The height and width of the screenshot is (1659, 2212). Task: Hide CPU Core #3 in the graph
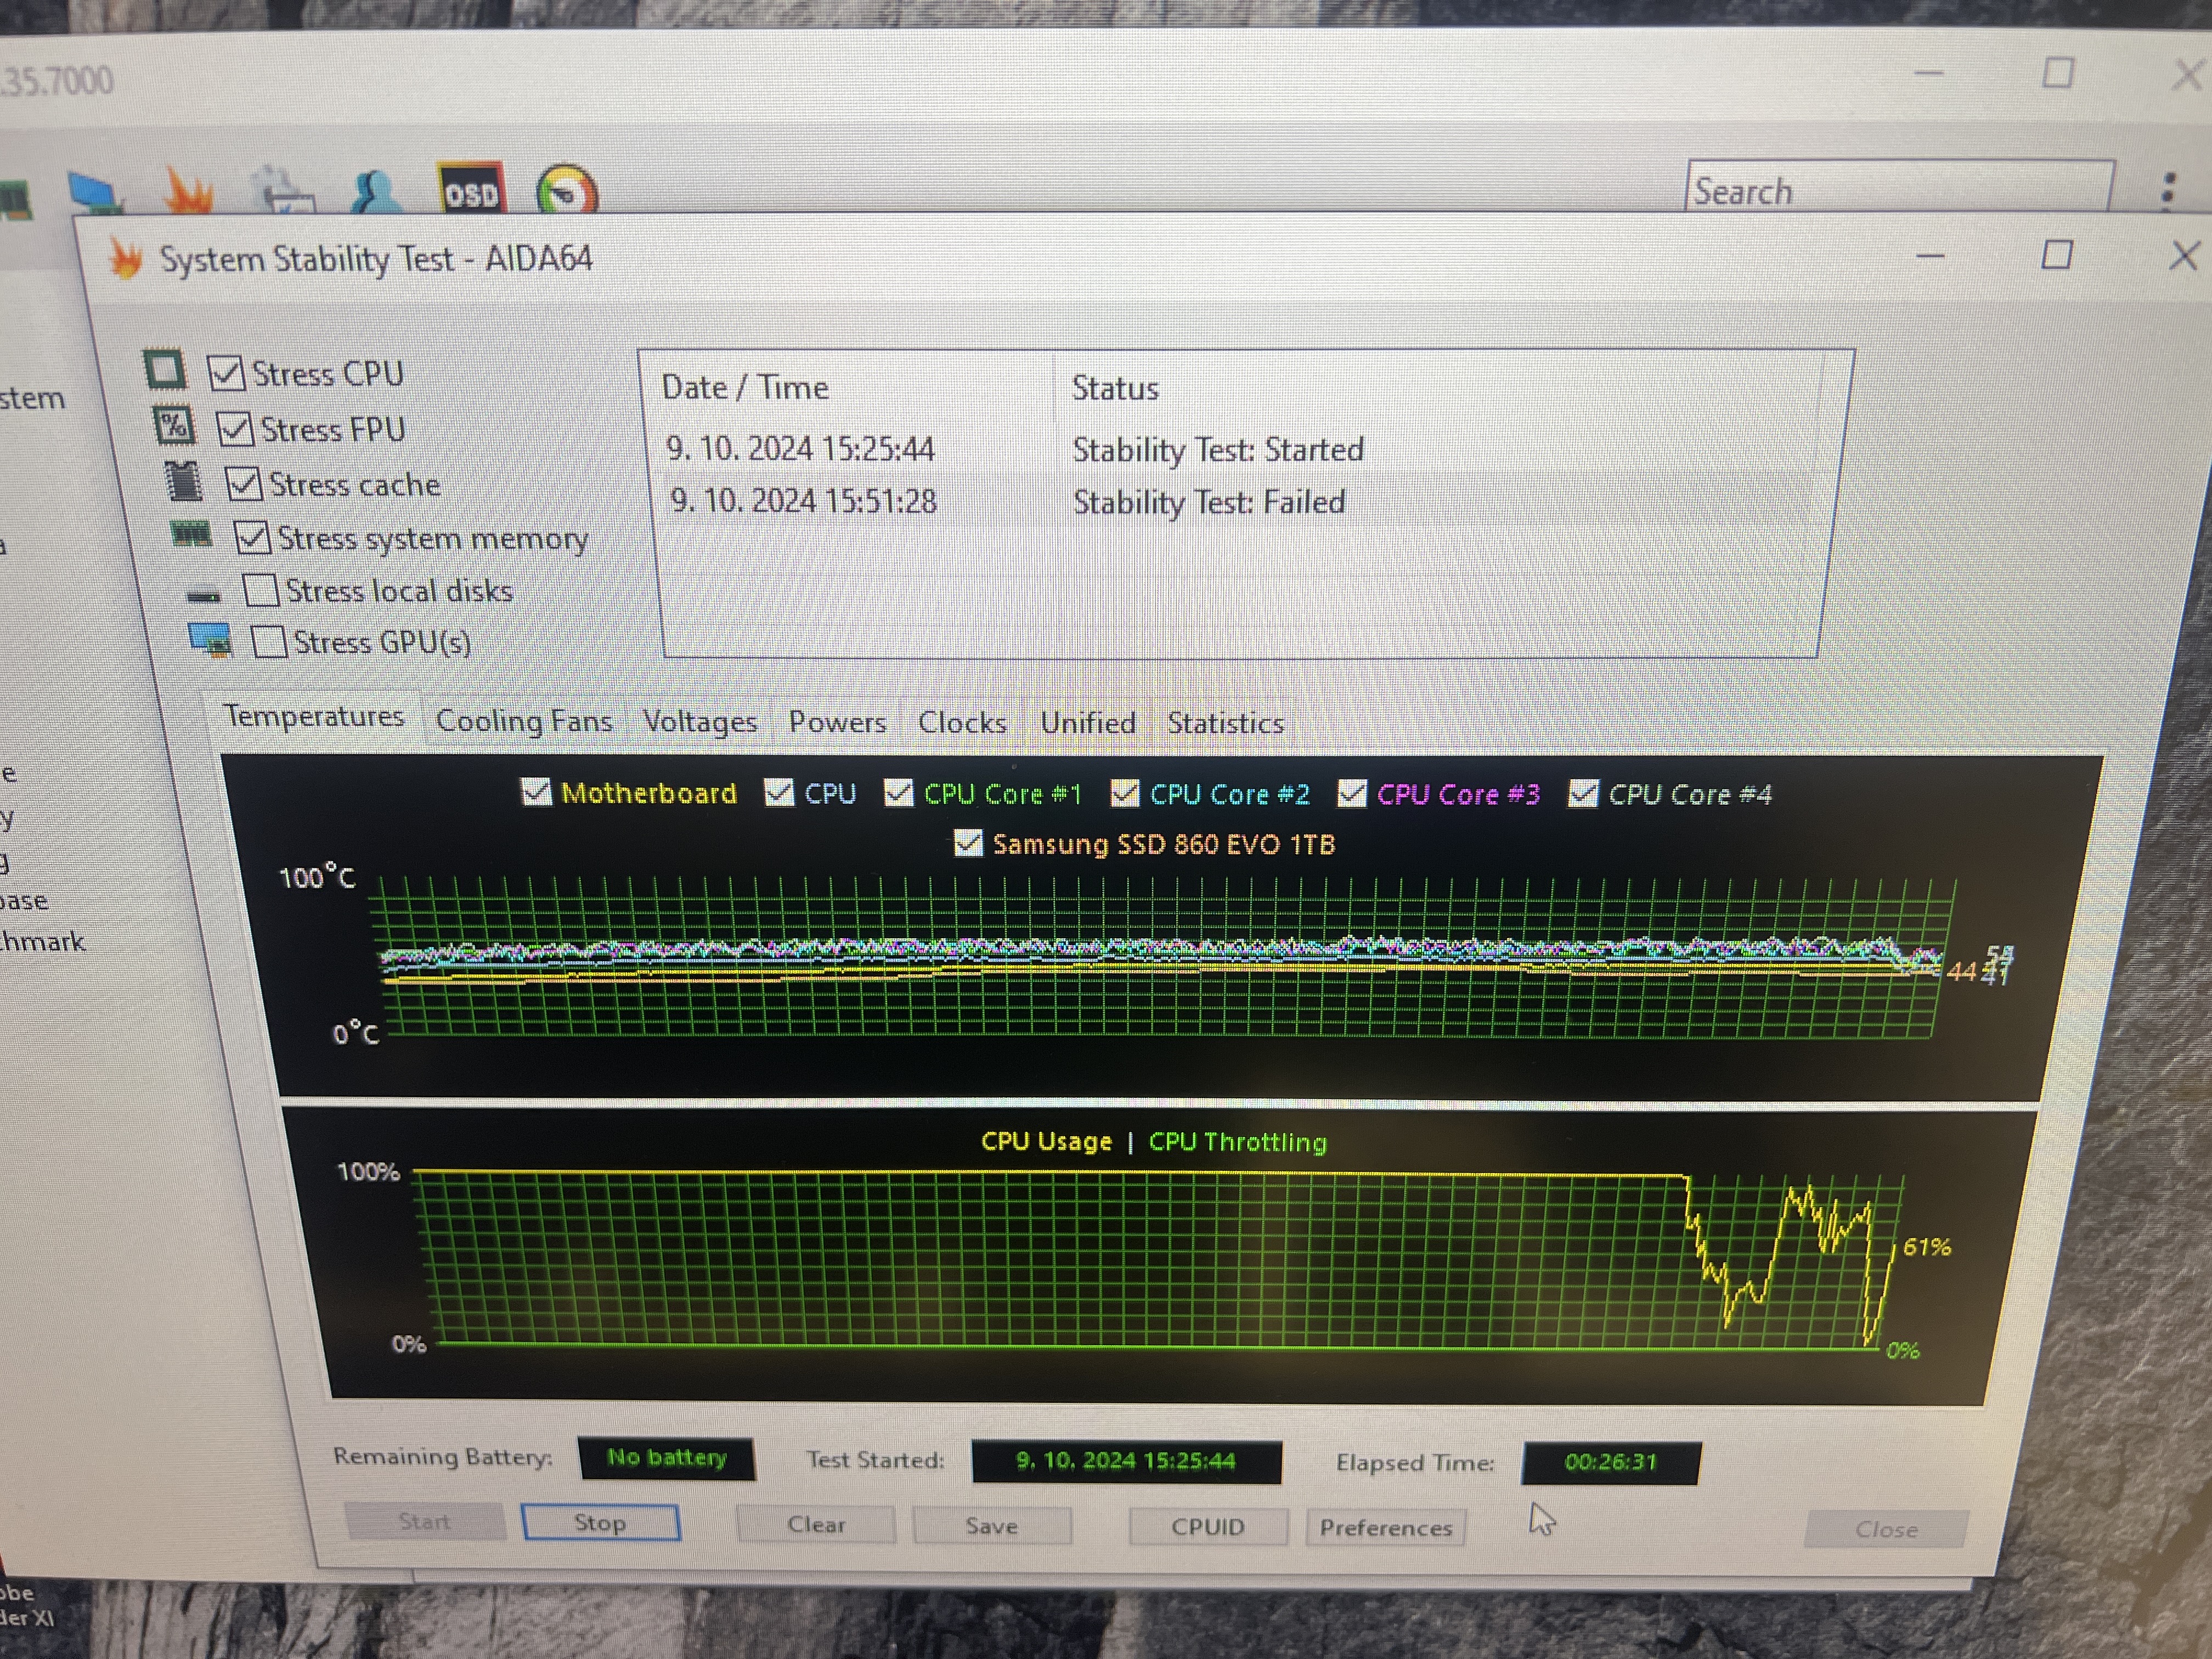click(1352, 794)
